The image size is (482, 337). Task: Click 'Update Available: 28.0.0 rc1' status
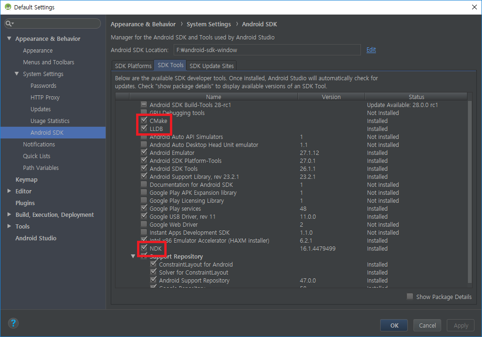(x=402, y=105)
